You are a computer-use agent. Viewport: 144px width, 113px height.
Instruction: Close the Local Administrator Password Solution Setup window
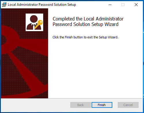(x=136, y=5)
